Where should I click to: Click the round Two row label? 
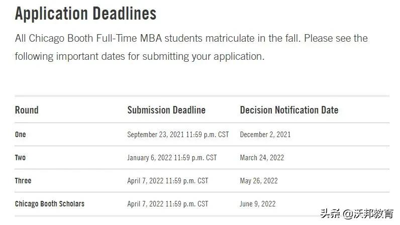(x=21, y=158)
